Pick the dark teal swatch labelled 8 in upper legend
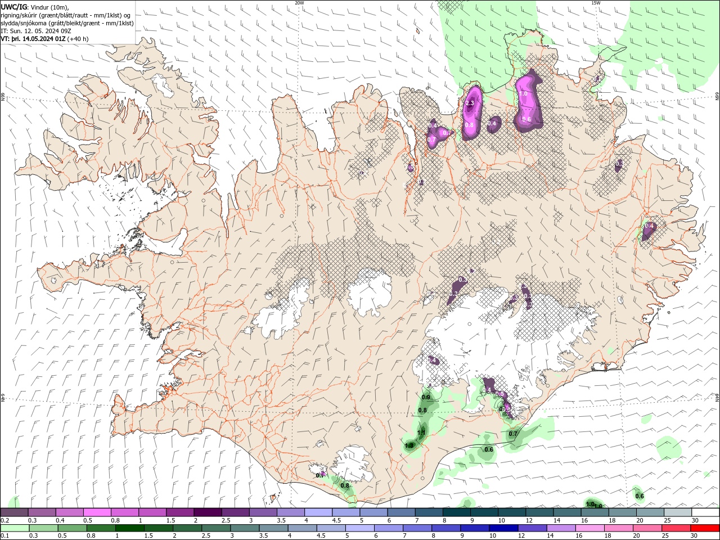This screenshot has height=540, width=720. pos(456,512)
